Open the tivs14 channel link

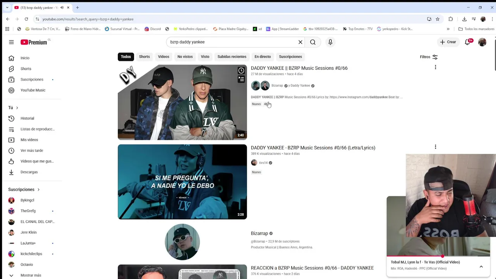point(263,163)
